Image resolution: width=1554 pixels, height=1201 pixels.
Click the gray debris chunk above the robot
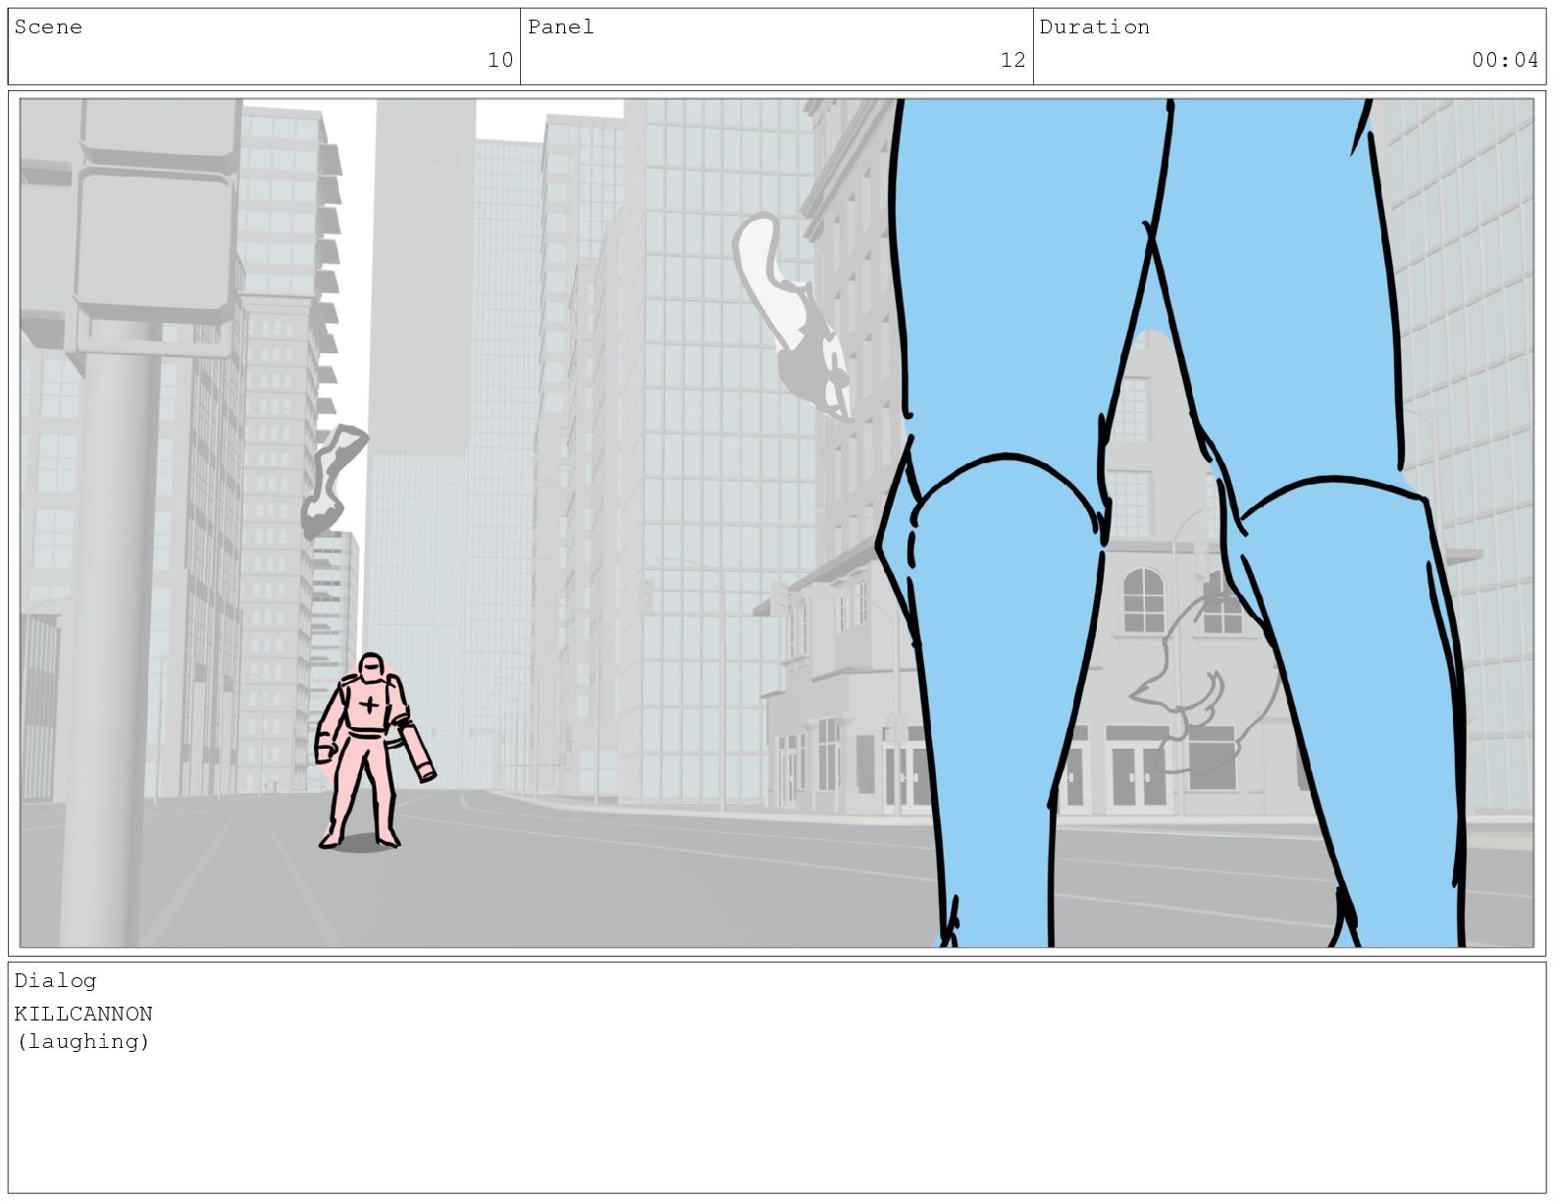click(x=333, y=481)
